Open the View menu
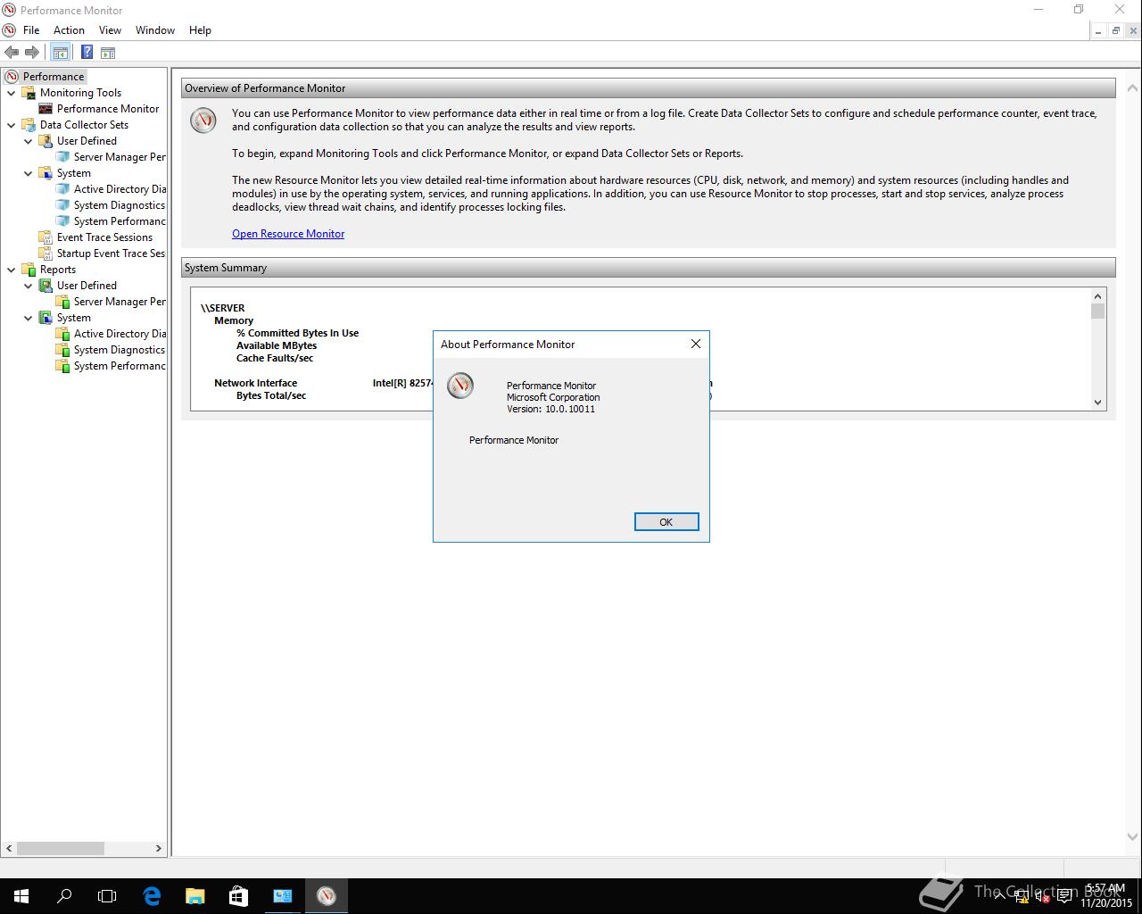 (110, 30)
